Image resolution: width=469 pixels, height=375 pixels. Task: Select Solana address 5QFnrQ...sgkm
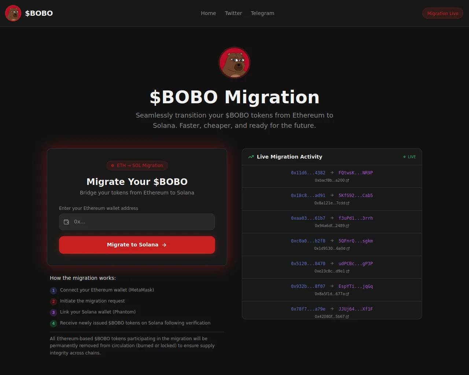pyautogui.click(x=356, y=241)
